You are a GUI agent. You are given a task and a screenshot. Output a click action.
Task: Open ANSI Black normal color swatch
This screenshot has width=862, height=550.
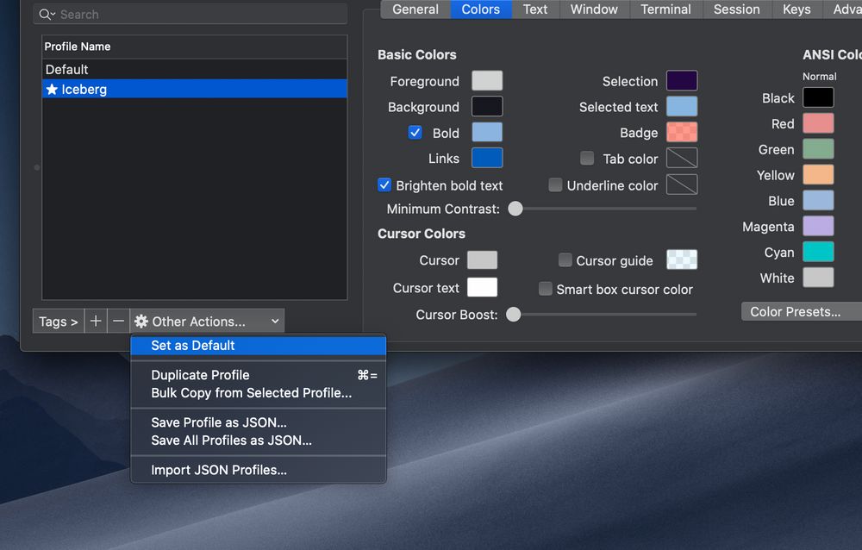click(x=818, y=98)
